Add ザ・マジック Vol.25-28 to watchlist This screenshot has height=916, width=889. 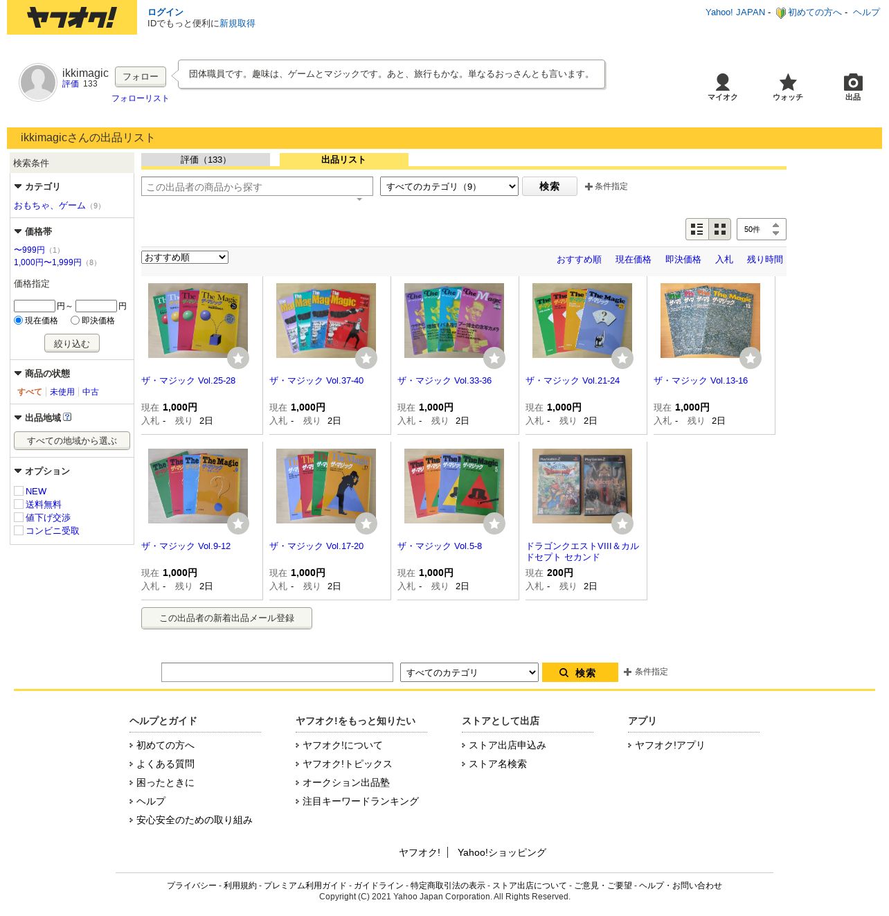click(x=238, y=358)
